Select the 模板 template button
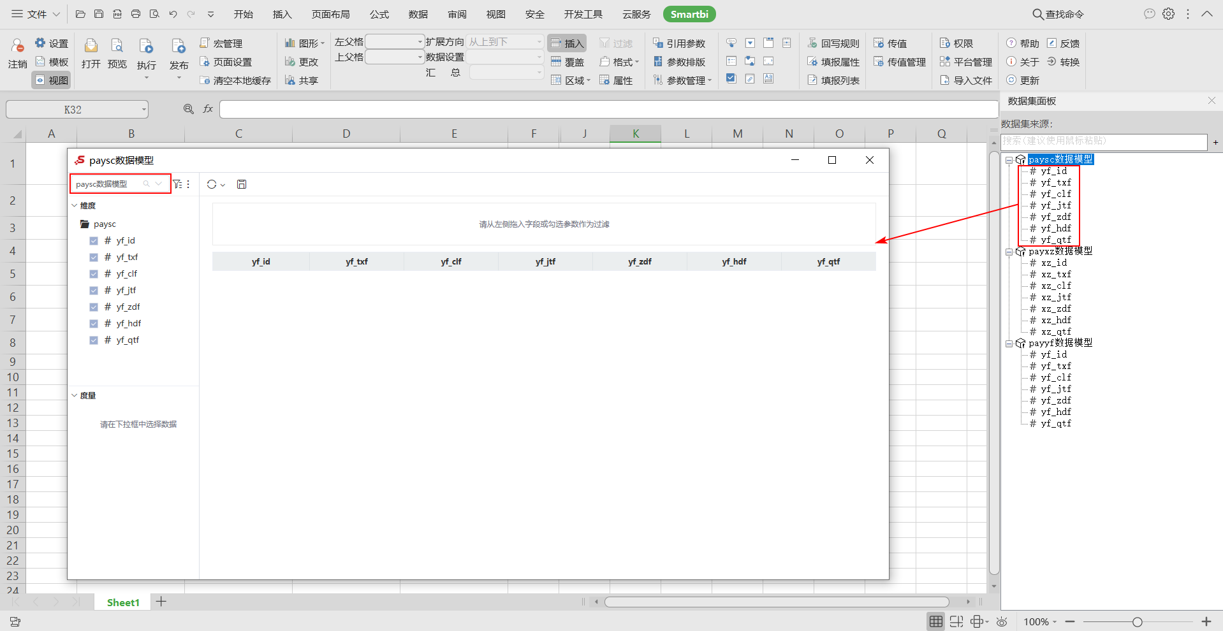Image resolution: width=1223 pixels, height=631 pixels. 52,62
